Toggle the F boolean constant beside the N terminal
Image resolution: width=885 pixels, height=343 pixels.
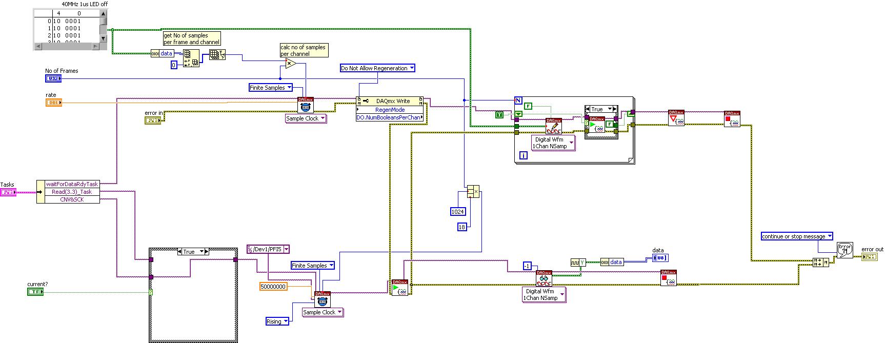coord(528,106)
